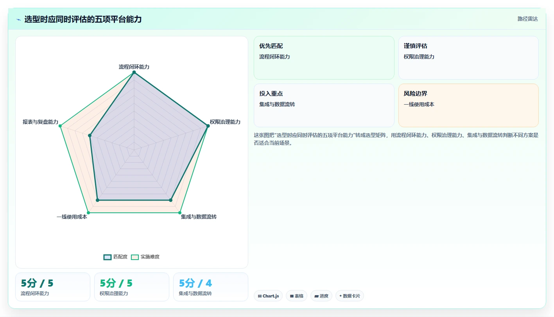Click the description paragraph starting 这张图把
Screen dimensions: 554x317
tap(396, 139)
